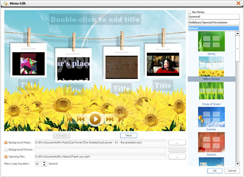Expand the General template category

[214, 17]
